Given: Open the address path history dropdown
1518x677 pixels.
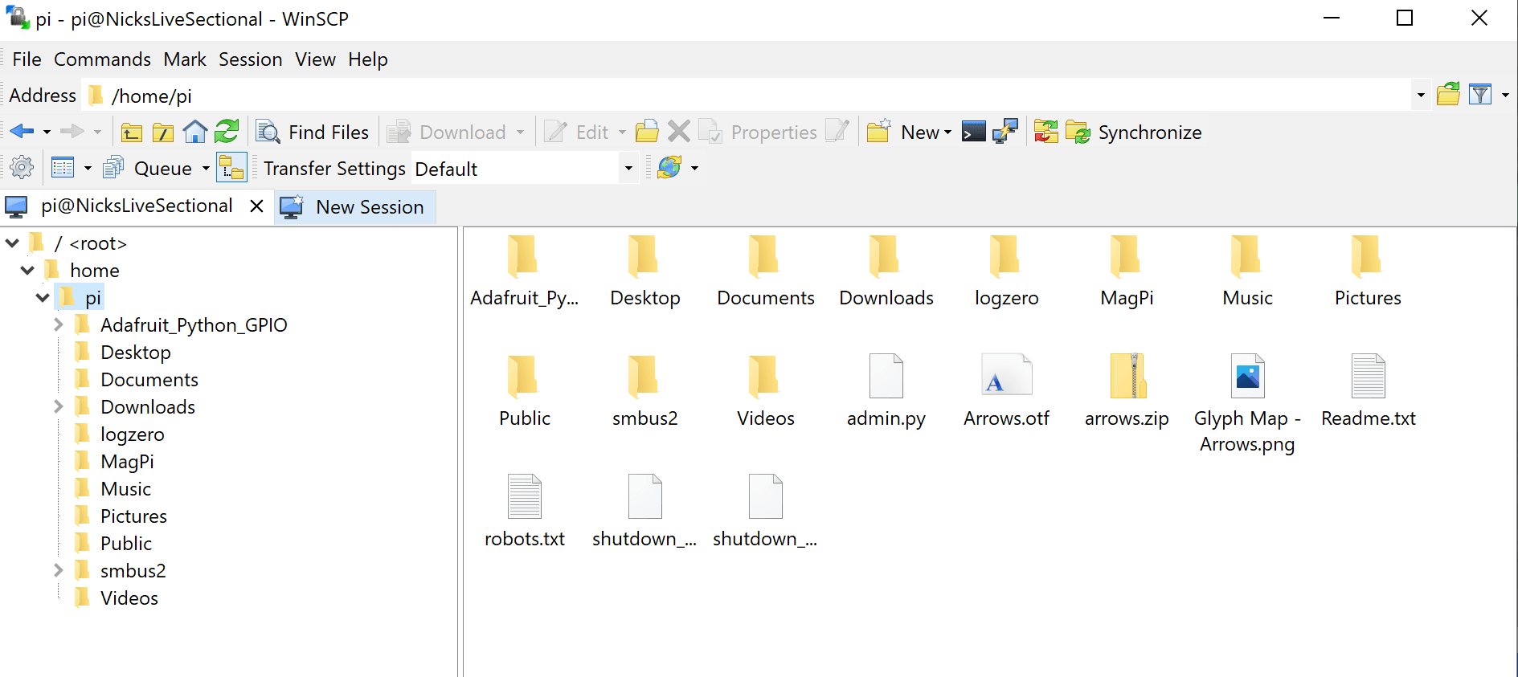Looking at the screenshot, I should pos(1421,96).
